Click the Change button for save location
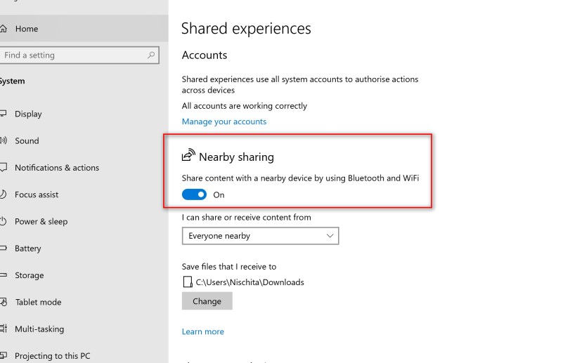 (x=207, y=301)
